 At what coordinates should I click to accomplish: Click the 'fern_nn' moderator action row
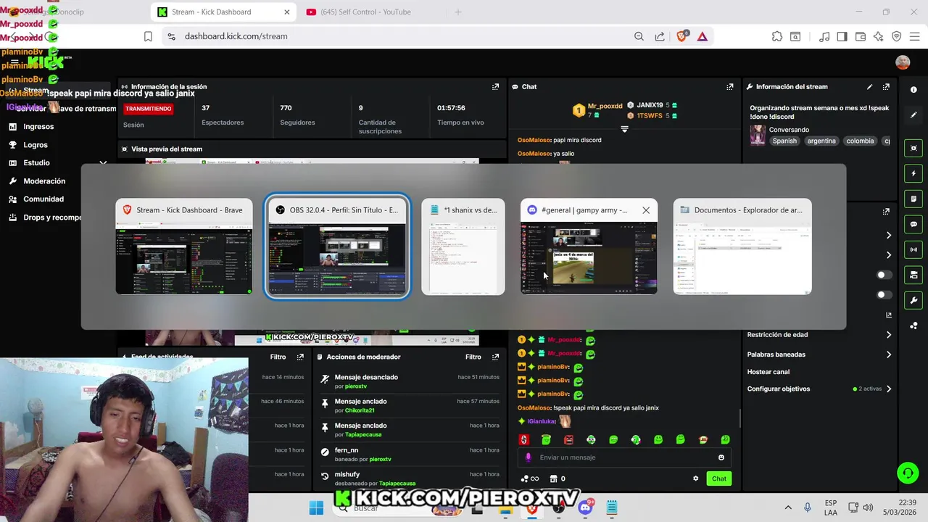click(410, 455)
